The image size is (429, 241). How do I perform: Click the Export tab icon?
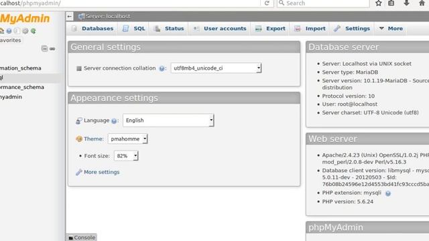click(x=258, y=28)
